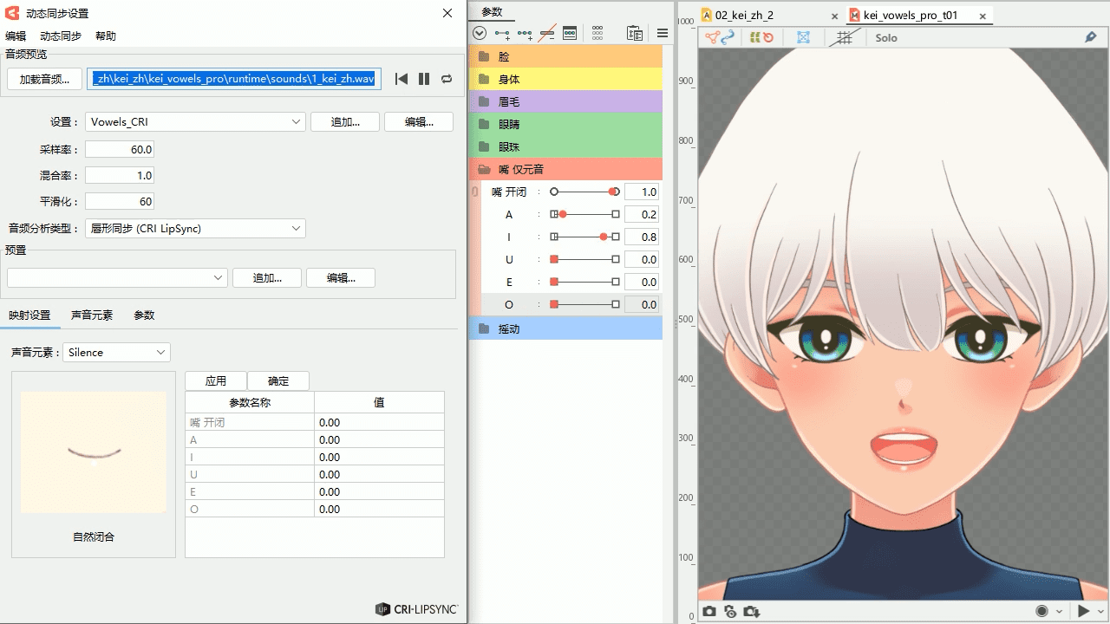Click the delete keyform icon with red slash

(547, 34)
